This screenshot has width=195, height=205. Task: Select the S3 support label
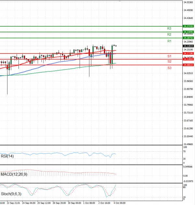[x=169, y=68]
